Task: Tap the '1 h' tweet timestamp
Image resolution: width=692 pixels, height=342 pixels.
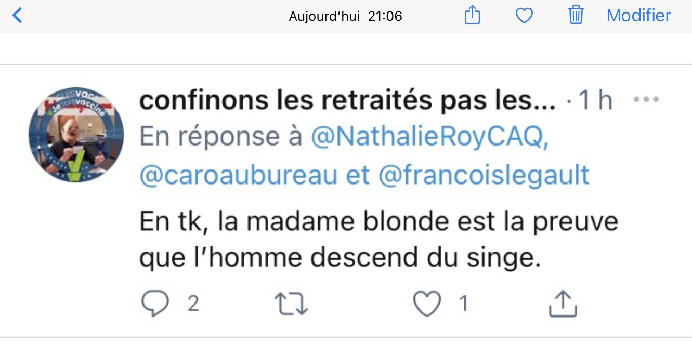Action: click(x=595, y=101)
